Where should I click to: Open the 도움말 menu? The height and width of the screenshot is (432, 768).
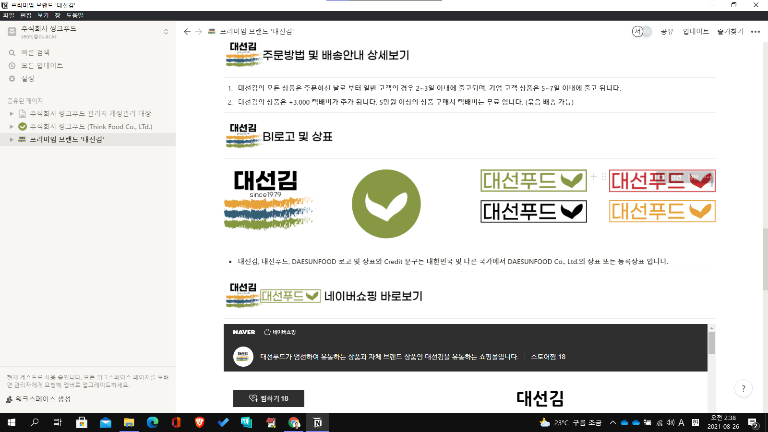click(x=75, y=15)
